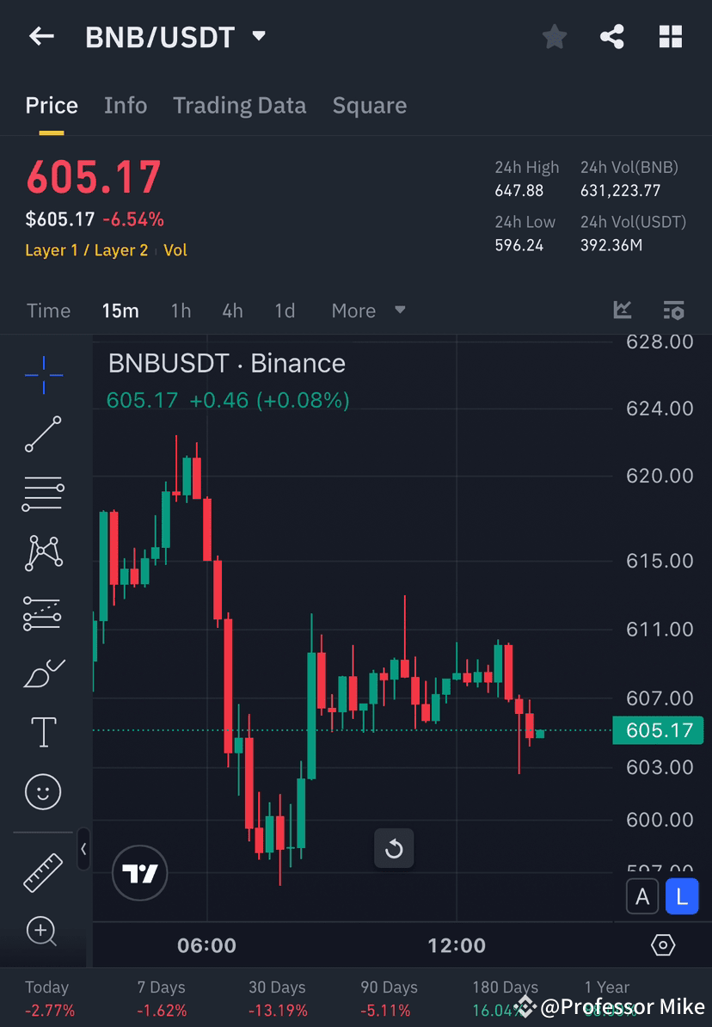Open the emoji sticker tool
This screenshot has height=1027, width=712.
pyautogui.click(x=42, y=791)
